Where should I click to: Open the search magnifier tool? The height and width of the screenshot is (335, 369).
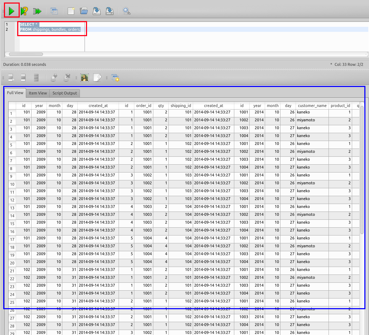126,11
